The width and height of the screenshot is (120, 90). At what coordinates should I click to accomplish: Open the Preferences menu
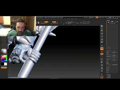click(x=47, y=19)
